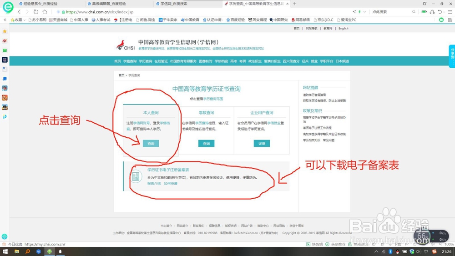The width and height of the screenshot is (455, 256).
Task: Click the favorites star in sidebar
Action: [5, 31]
